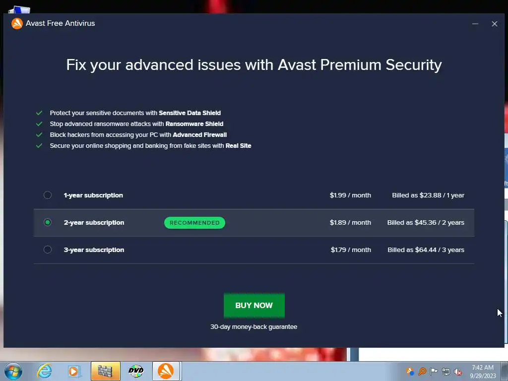
Task: Click Billed as $23.88 / 1 year text
Action: (x=428, y=195)
